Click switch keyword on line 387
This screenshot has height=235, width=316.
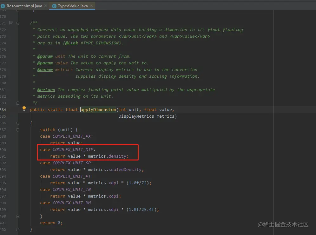point(48,130)
